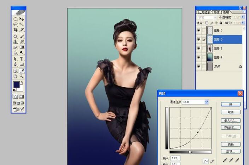Image resolution: width=249 pixels, height=165 pixels.
Task: Toggle lock transparent pixels checkbox
Action: [x=207, y=23]
